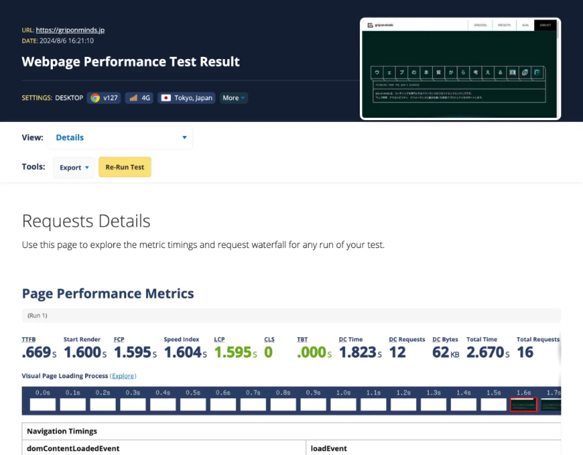This screenshot has width=583, height=455.
Task: Select the Tokyo, Japan flag icon
Action: (167, 97)
